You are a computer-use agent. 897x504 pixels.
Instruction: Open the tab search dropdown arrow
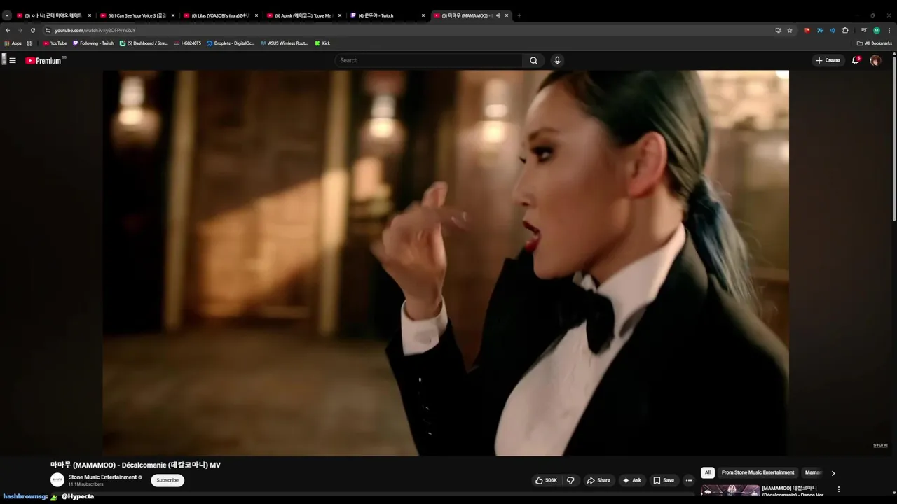(7, 15)
